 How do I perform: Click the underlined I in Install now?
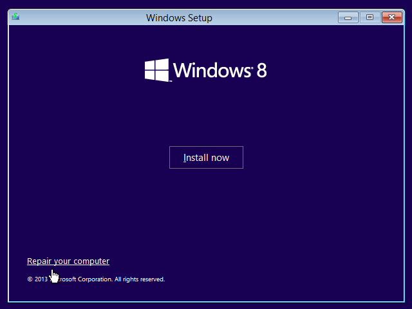click(x=185, y=158)
